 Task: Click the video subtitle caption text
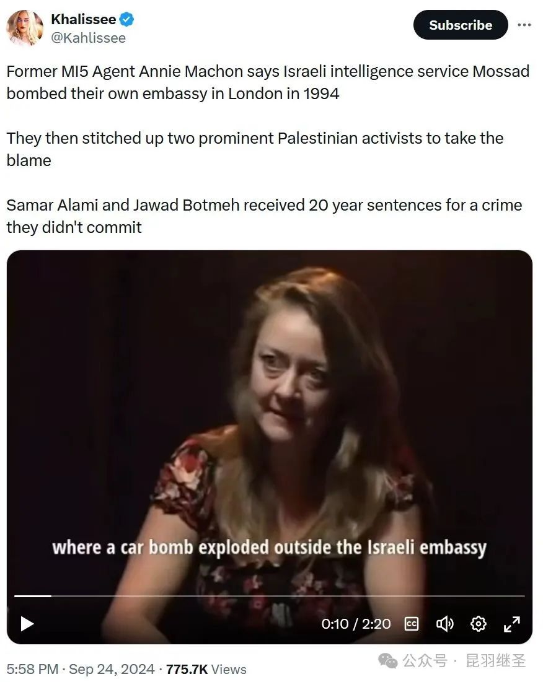tap(269, 548)
